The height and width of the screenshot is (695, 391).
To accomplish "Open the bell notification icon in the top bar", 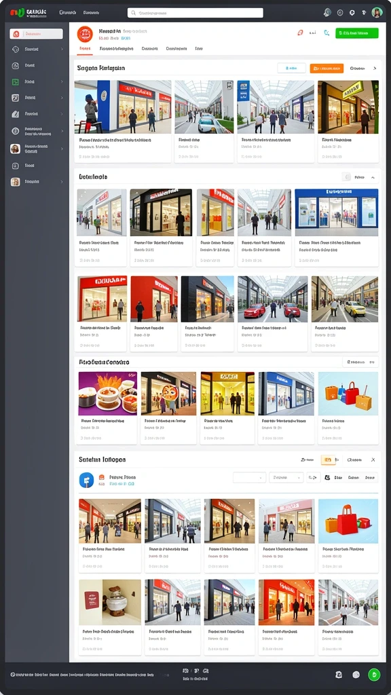I will click(x=327, y=12).
